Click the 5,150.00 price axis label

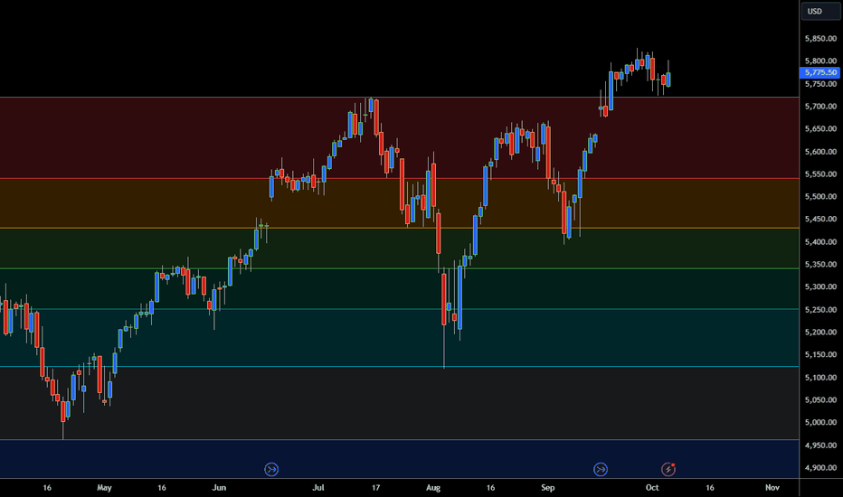820,354
